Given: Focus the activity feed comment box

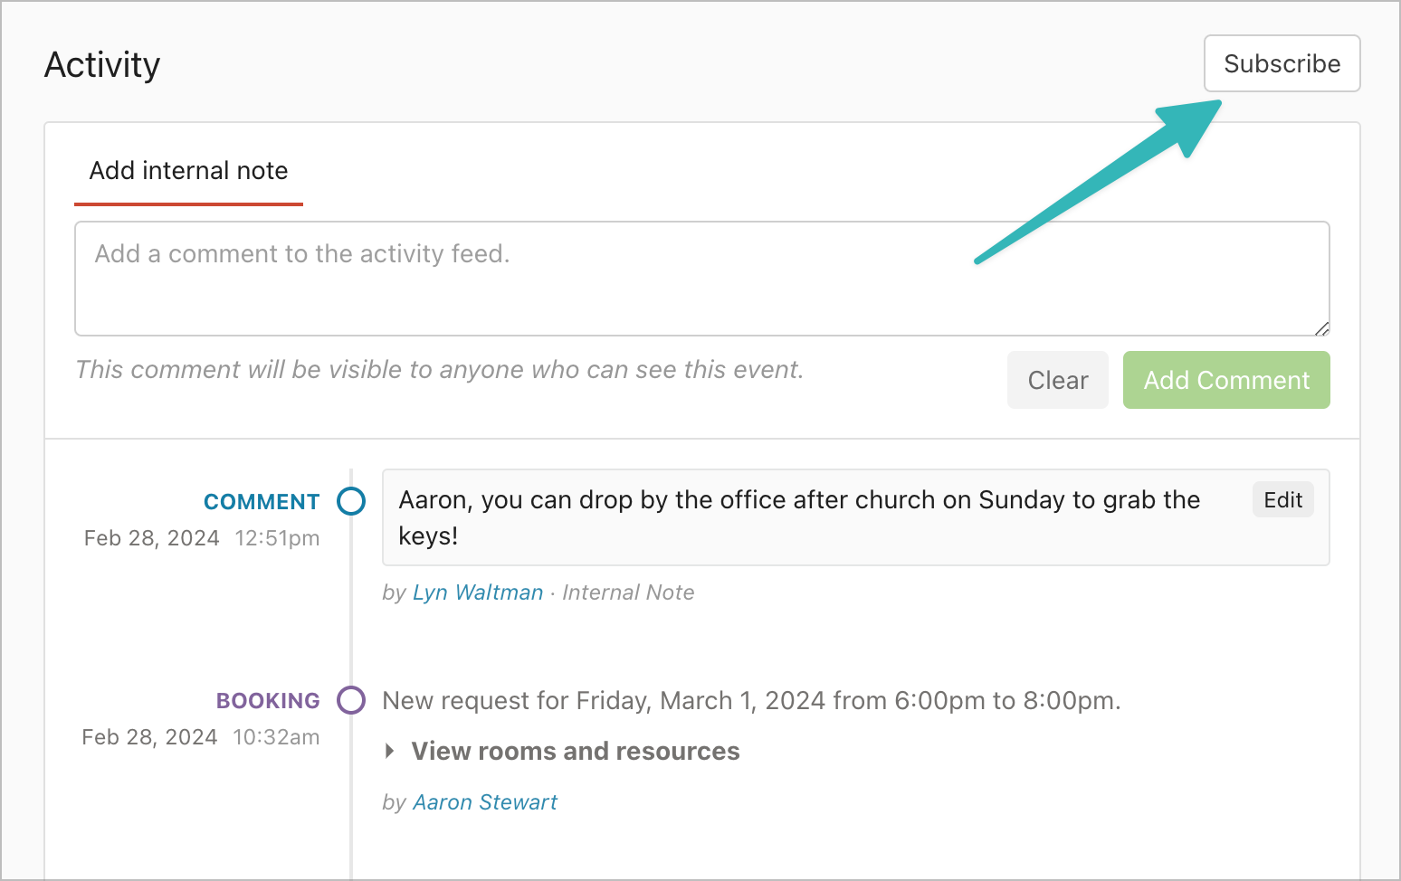Looking at the screenshot, I should pos(701,279).
